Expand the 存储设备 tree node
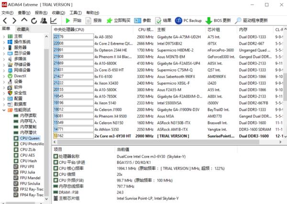This screenshot has width=287, height=204. 4,64
